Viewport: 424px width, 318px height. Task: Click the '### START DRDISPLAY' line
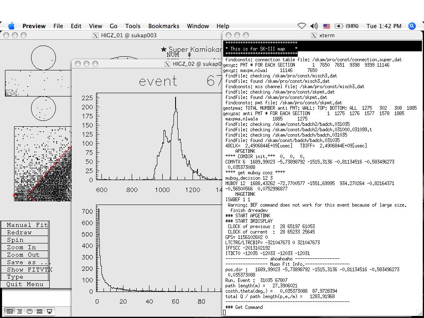click(x=249, y=221)
